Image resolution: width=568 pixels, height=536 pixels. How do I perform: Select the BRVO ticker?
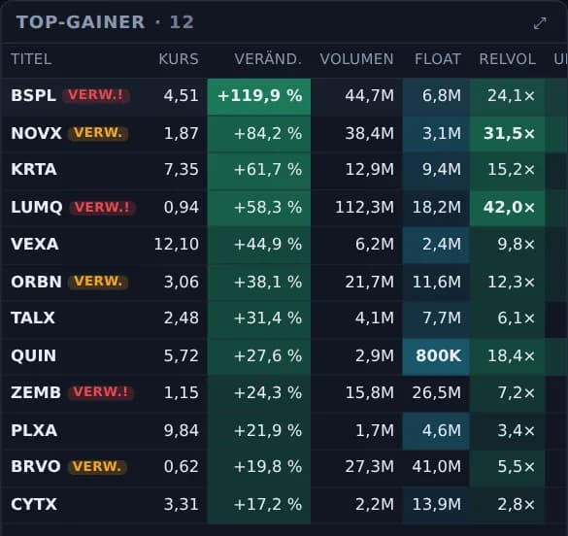[x=36, y=466]
